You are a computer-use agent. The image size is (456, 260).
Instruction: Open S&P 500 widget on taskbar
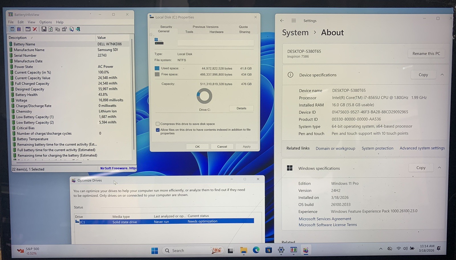(x=28, y=251)
